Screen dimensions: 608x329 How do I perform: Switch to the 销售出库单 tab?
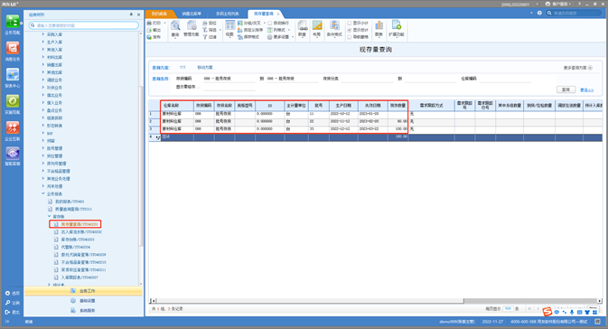192,14
